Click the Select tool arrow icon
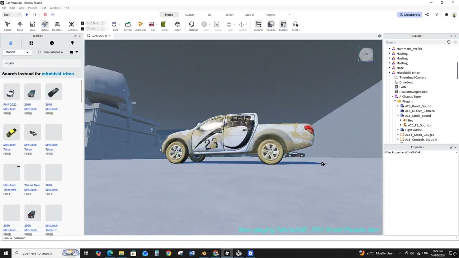This screenshot has height=258, width=459. [8, 24]
